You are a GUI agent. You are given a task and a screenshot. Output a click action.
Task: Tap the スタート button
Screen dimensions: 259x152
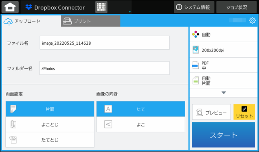pyautogui.click(x=224, y=135)
